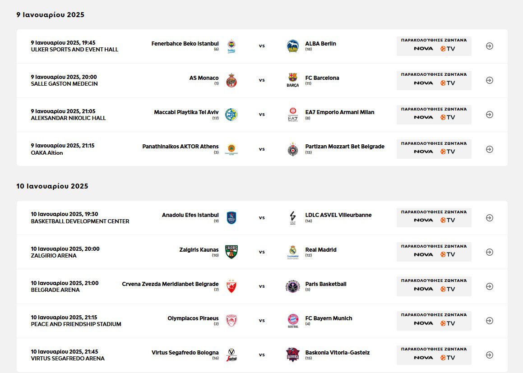523x373 pixels.
Task: Open the Partizan Mozzart Bet Belgrade link
Action: click(x=345, y=147)
